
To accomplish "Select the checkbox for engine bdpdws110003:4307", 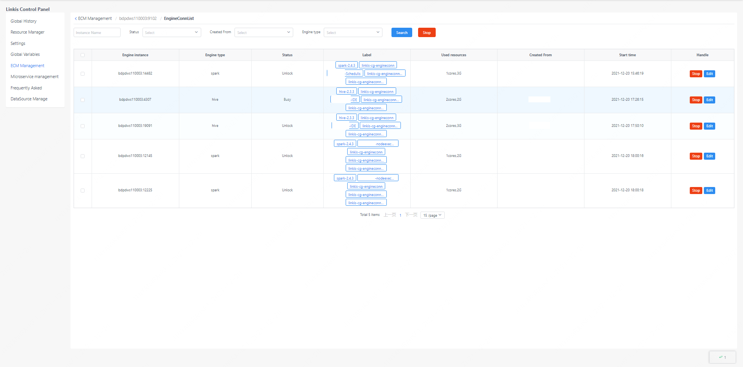I will 83,100.
